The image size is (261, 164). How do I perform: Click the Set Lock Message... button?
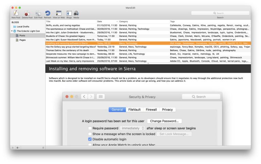(174, 134)
